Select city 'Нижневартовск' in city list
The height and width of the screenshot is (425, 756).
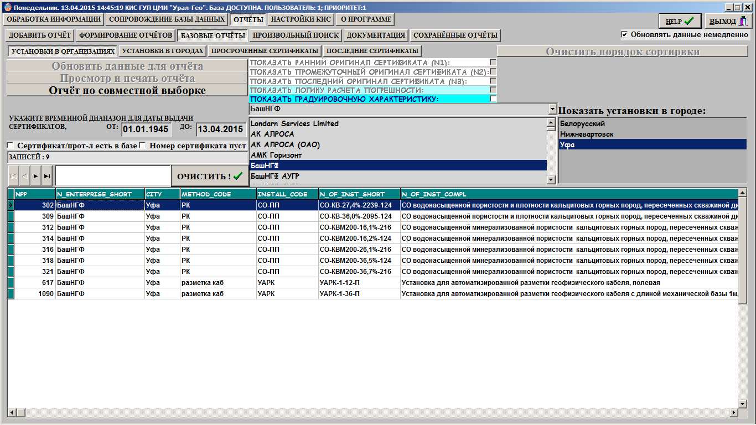(653, 134)
